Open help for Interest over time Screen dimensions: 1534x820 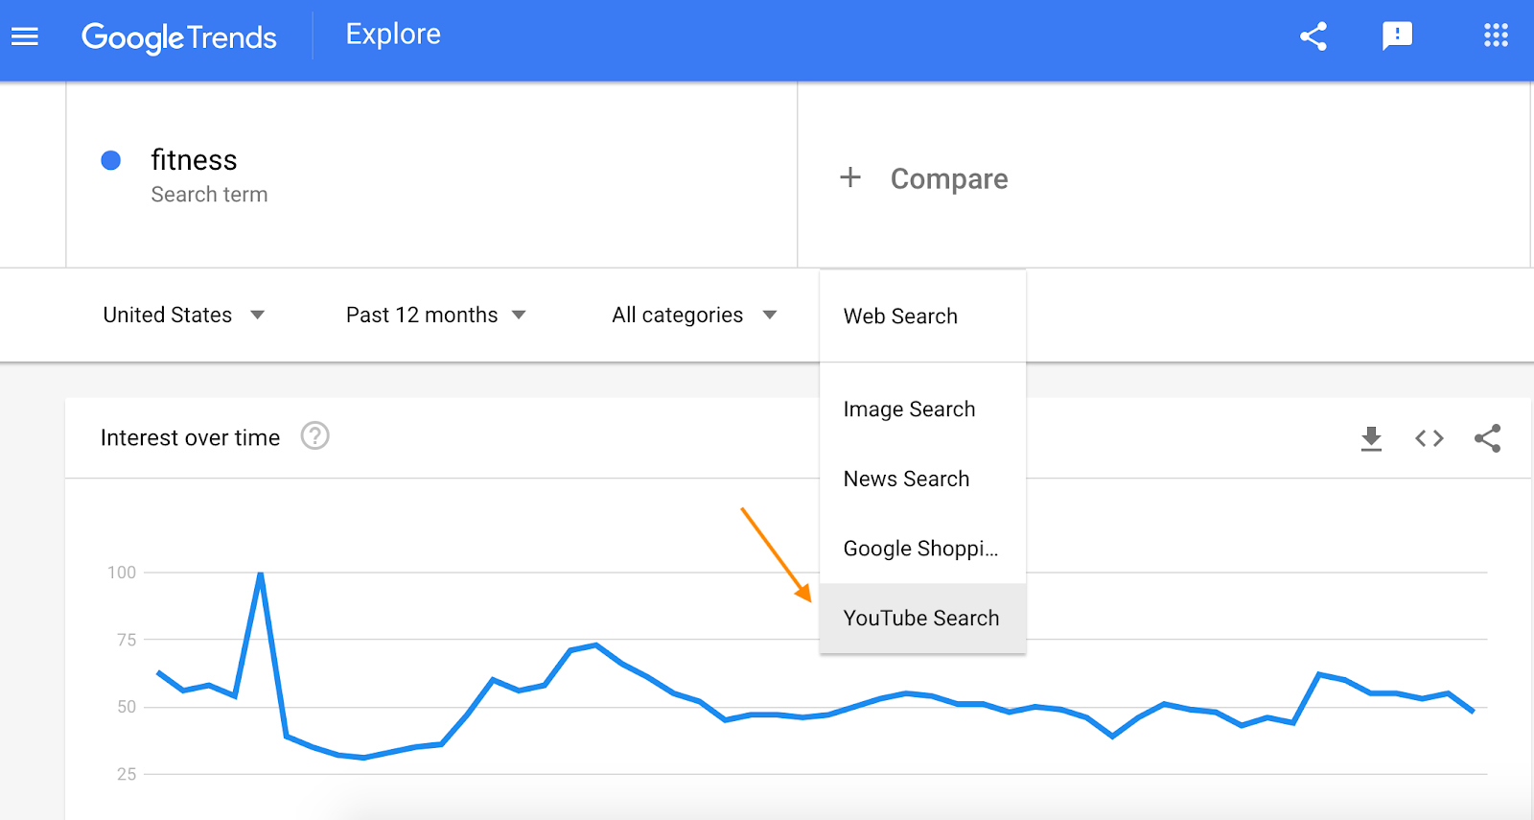[314, 436]
